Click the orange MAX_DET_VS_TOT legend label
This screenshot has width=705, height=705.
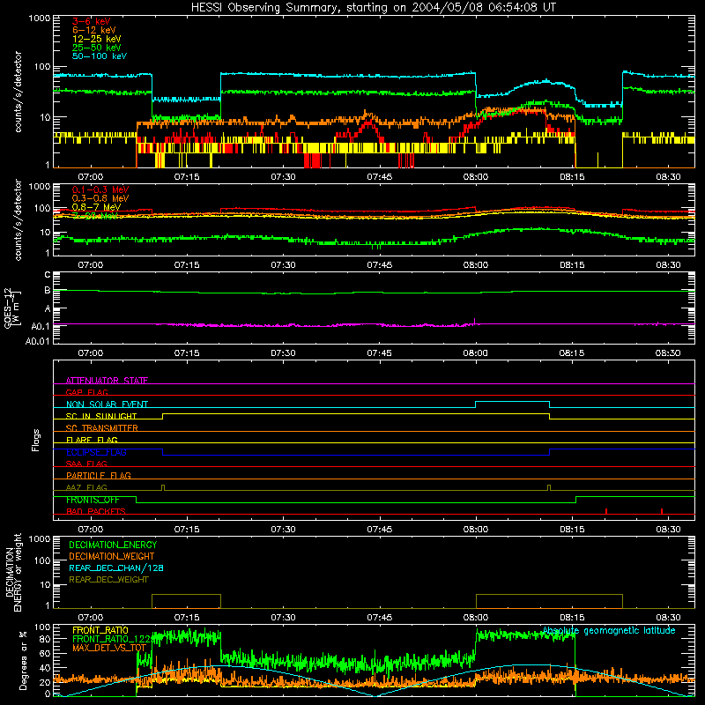coord(109,648)
